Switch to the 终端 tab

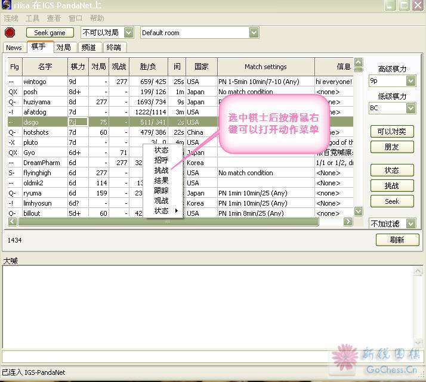114,48
